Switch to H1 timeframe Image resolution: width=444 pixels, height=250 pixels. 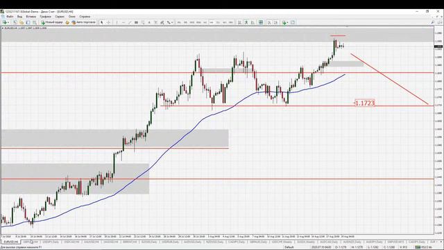tap(205, 22)
